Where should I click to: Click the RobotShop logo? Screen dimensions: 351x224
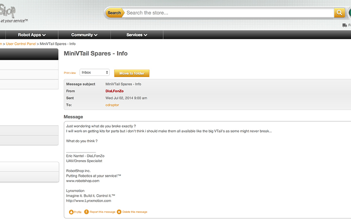[x=13, y=14]
